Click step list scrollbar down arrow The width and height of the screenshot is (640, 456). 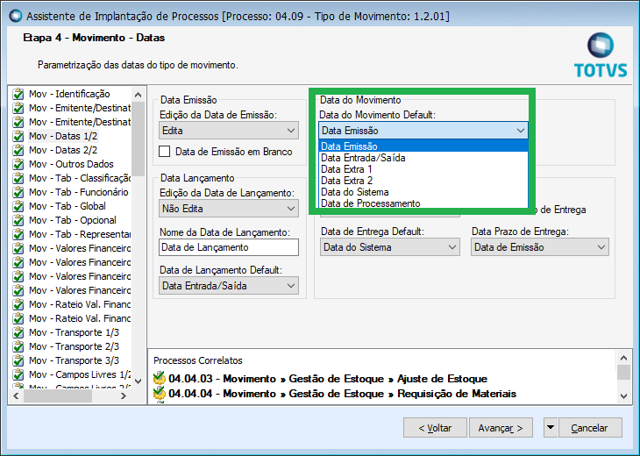click(x=138, y=381)
